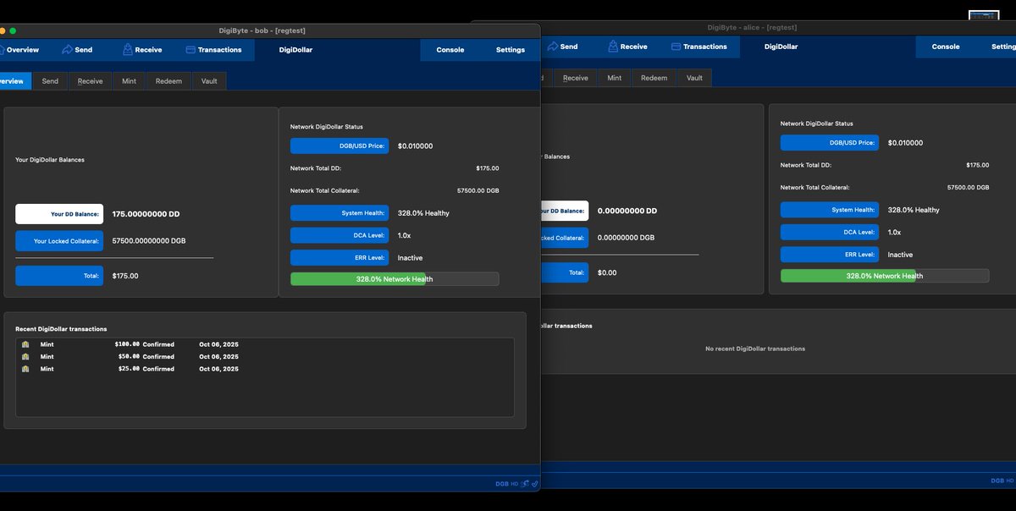Viewport: 1016px width, 511px height.
Task: Open the Mint sub-tab in bob's window
Action: [x=129, y=81]
